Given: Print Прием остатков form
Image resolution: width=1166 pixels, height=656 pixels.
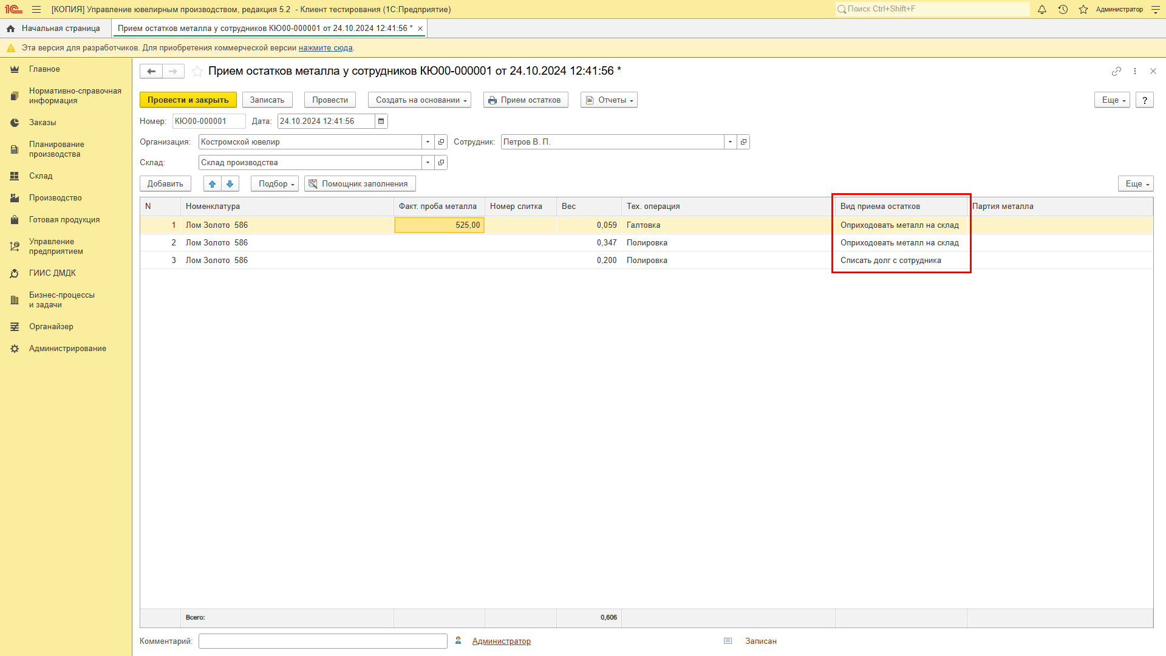Looking at the screenshot, I should (526, 100).
